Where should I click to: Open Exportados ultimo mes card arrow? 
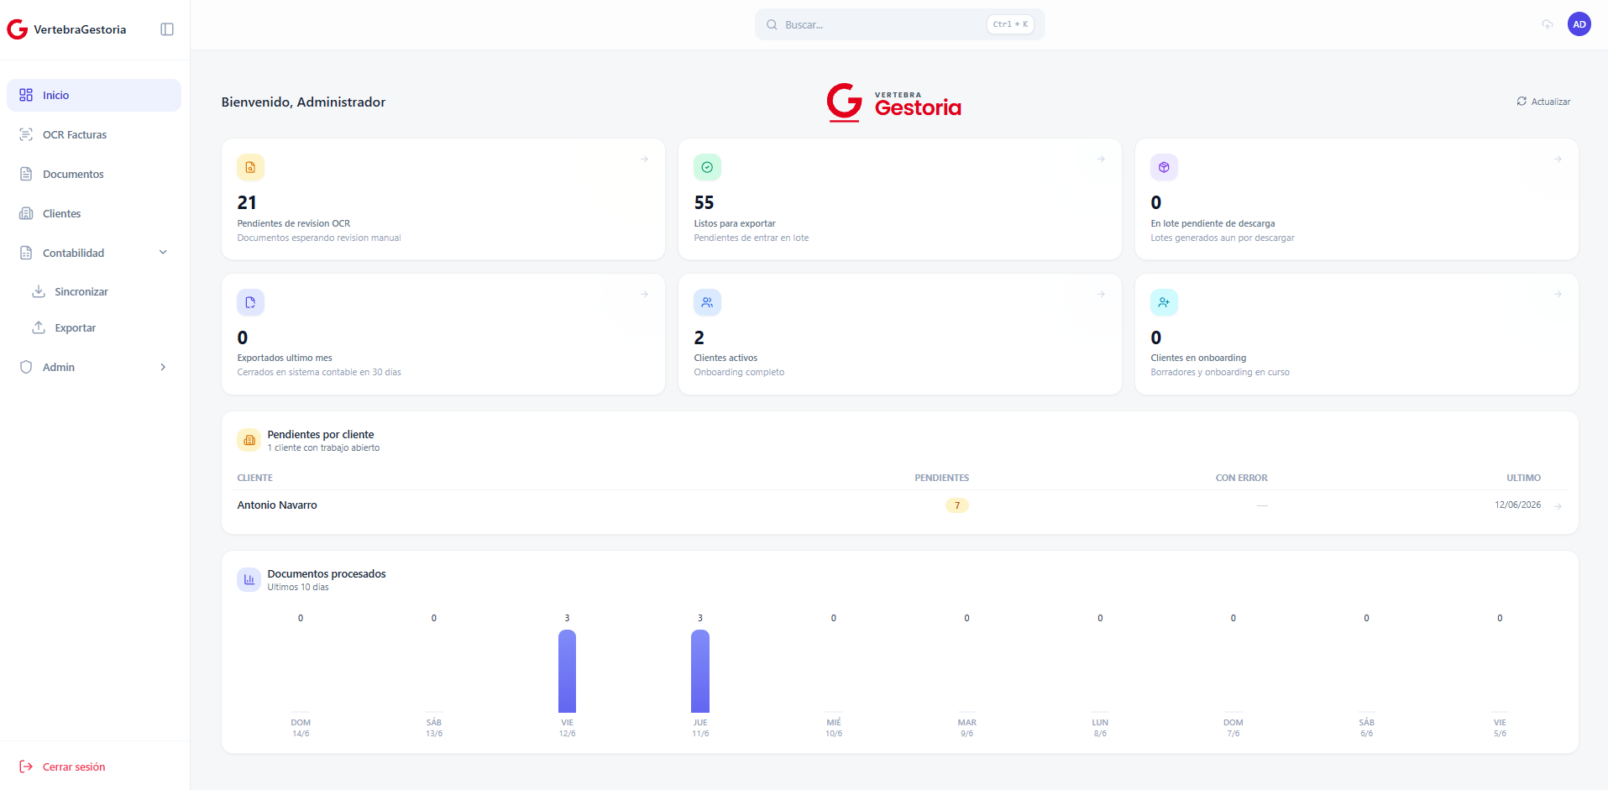click(645, 294)
